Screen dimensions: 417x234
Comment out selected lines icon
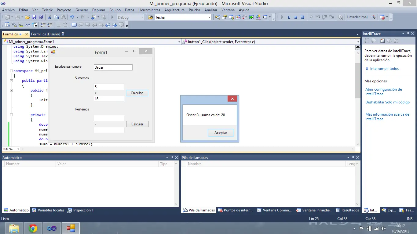pos(59,25)
